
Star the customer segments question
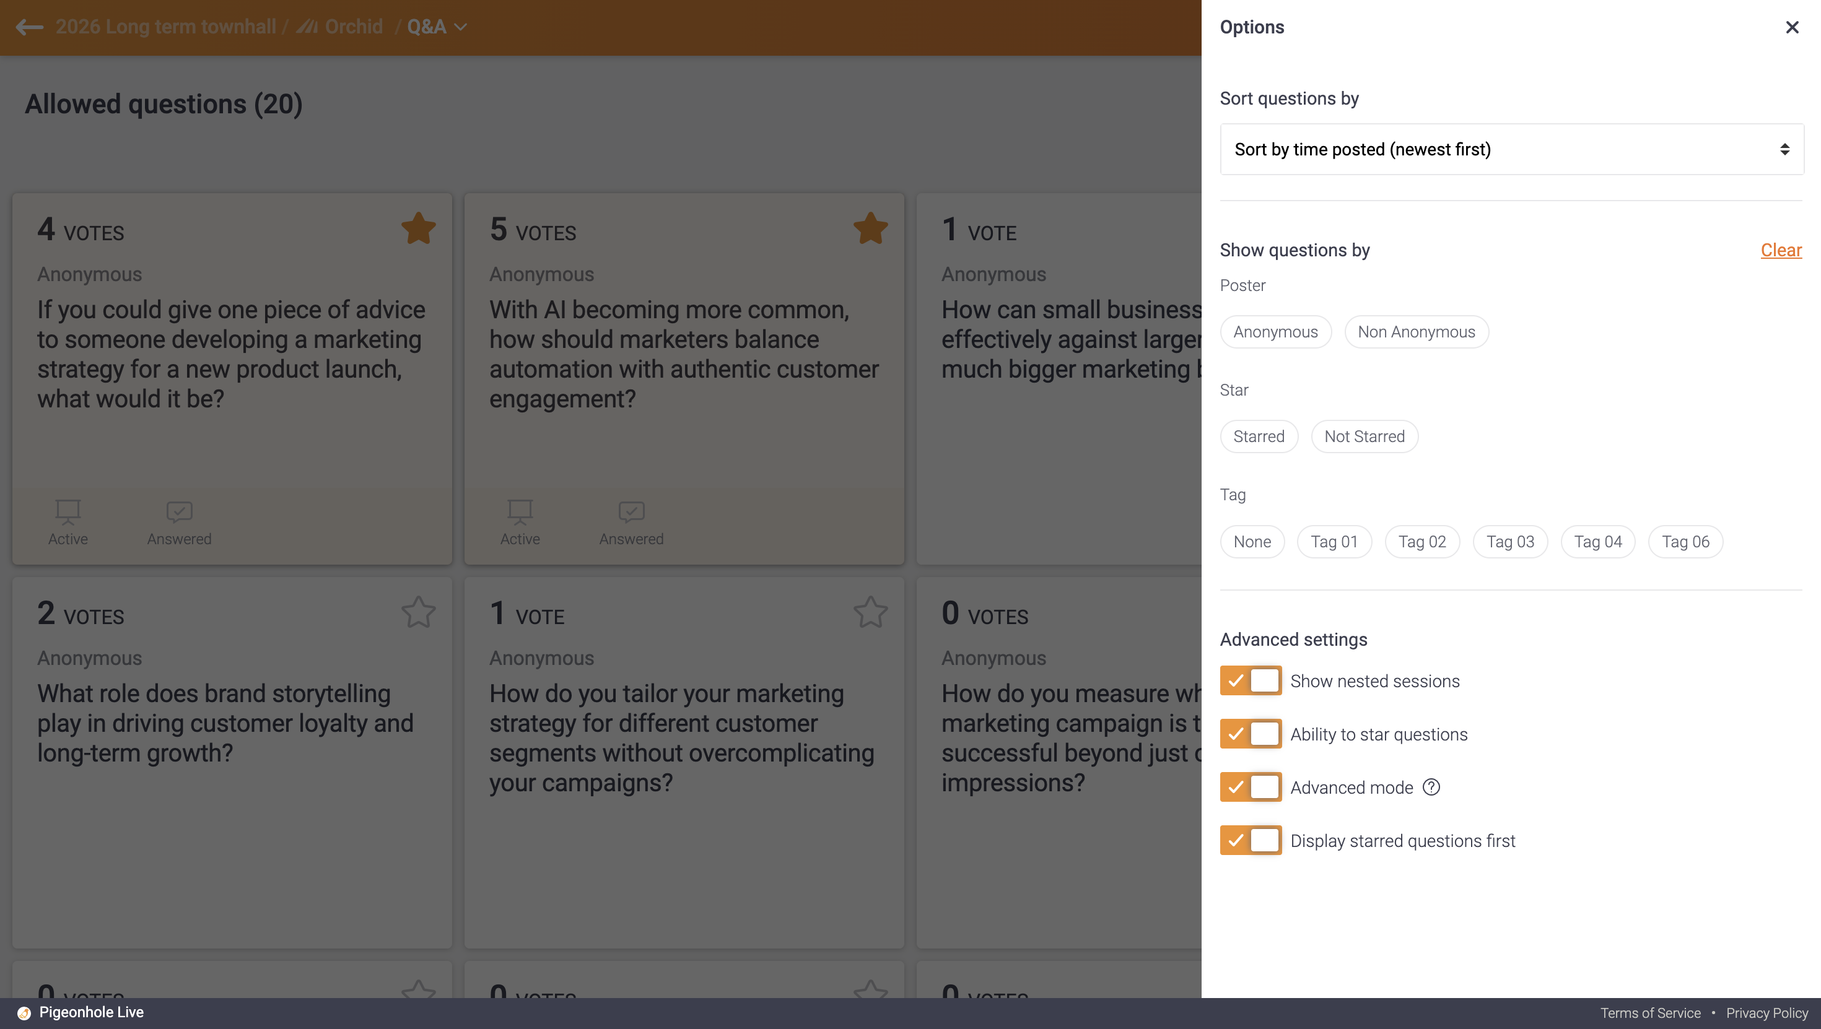(870, 612)
